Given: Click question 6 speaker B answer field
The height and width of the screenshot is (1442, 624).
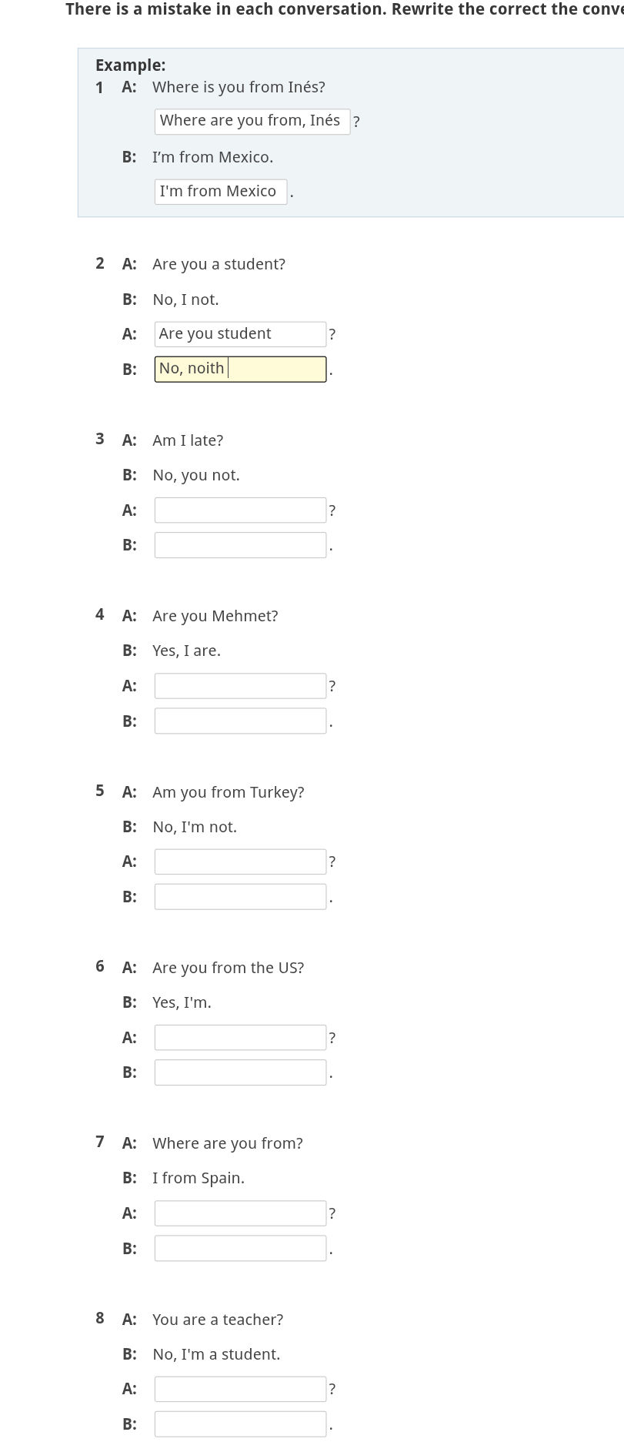Looking at the screenshot, I should (x=240, y=1072).
